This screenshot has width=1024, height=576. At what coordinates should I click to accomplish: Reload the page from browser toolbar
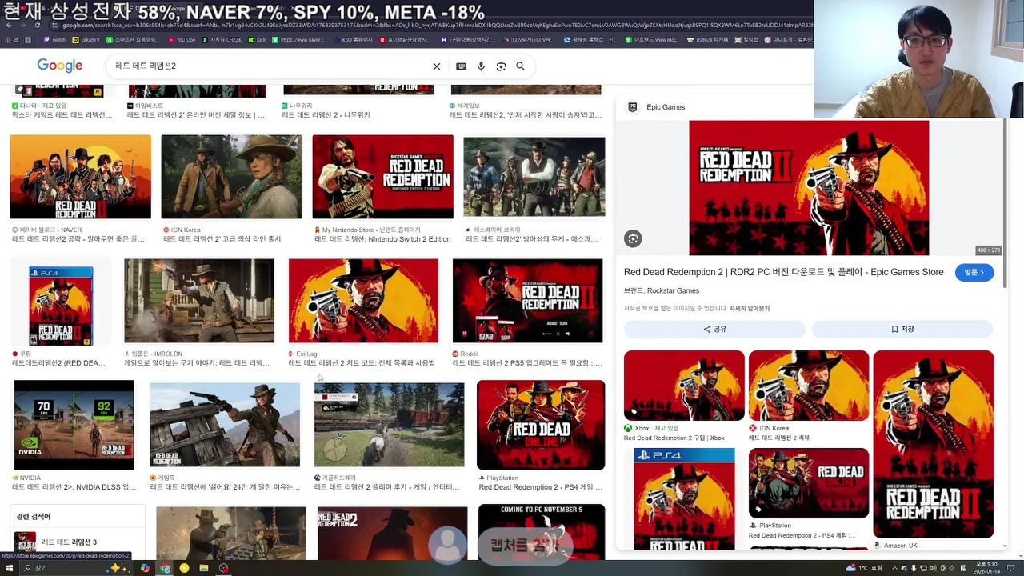38,25
